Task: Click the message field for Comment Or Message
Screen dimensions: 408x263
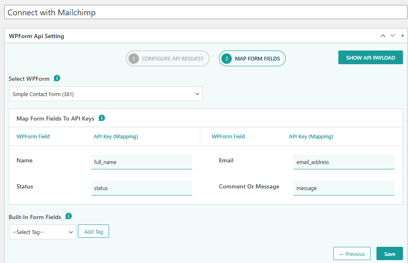Action: click(x=344, y=188)
